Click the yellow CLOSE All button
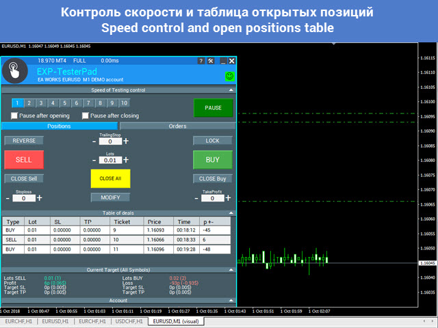The width and height of the screenshot is (438, 328). click(x=110, y=178)
